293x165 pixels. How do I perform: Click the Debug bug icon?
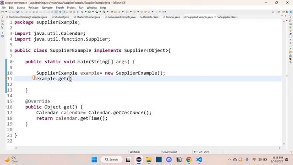[x=82, y=12]
